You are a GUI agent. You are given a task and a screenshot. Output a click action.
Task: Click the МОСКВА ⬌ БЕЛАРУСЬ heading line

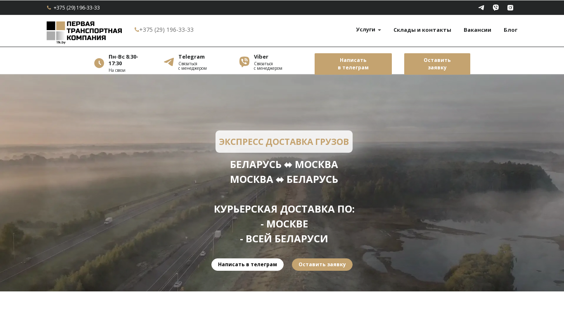pos(284,180)
